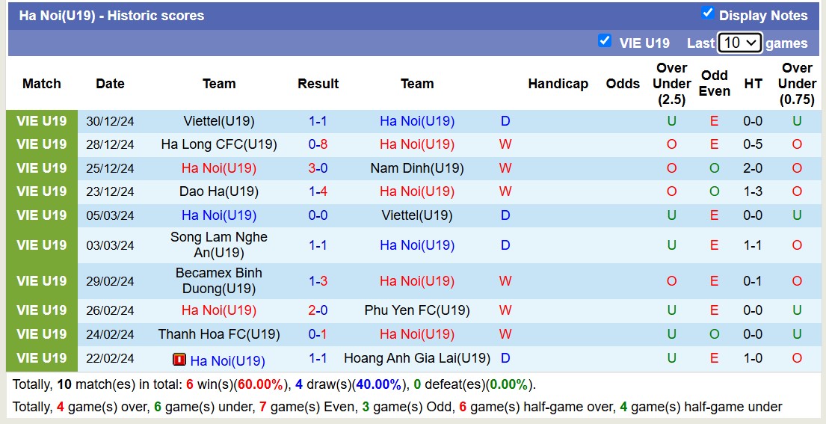Select the VIE U19 league cell for 30/12/24
The image size is (826, 424).
pyautogui.click(x=42, y=121)
